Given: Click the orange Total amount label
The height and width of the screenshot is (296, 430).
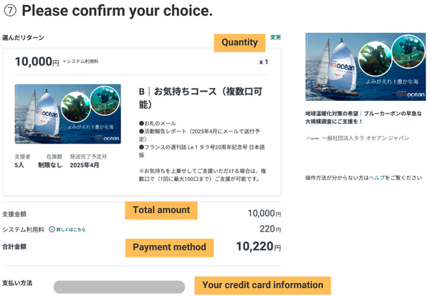Looking at the screenshot, I should pyautogui.click(x=161, y=210).
